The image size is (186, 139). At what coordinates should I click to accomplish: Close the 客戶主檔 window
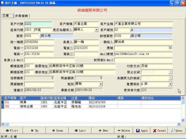point(183,3)
